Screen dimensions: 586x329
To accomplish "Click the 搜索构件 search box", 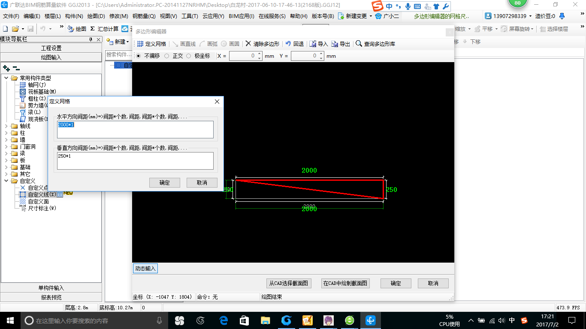I will point(118,55).
